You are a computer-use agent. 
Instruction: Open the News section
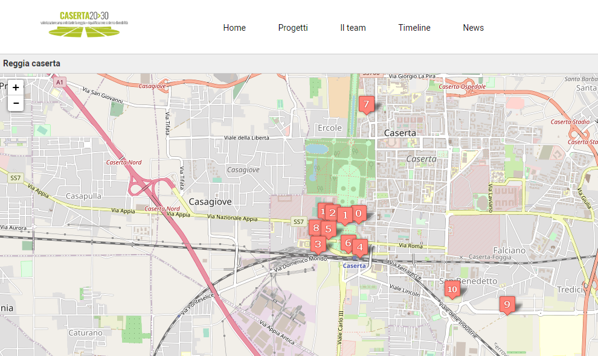point(473,28)
